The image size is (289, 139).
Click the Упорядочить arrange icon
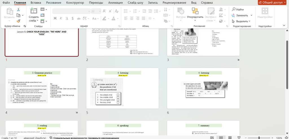195,11
